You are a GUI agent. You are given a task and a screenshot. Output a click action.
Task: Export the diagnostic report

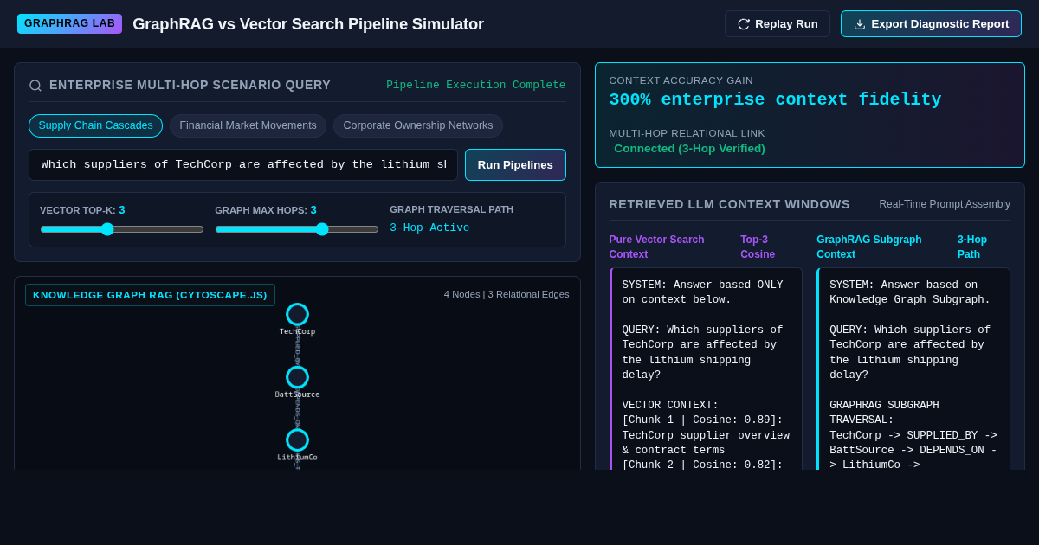click(x=931, y=24)
